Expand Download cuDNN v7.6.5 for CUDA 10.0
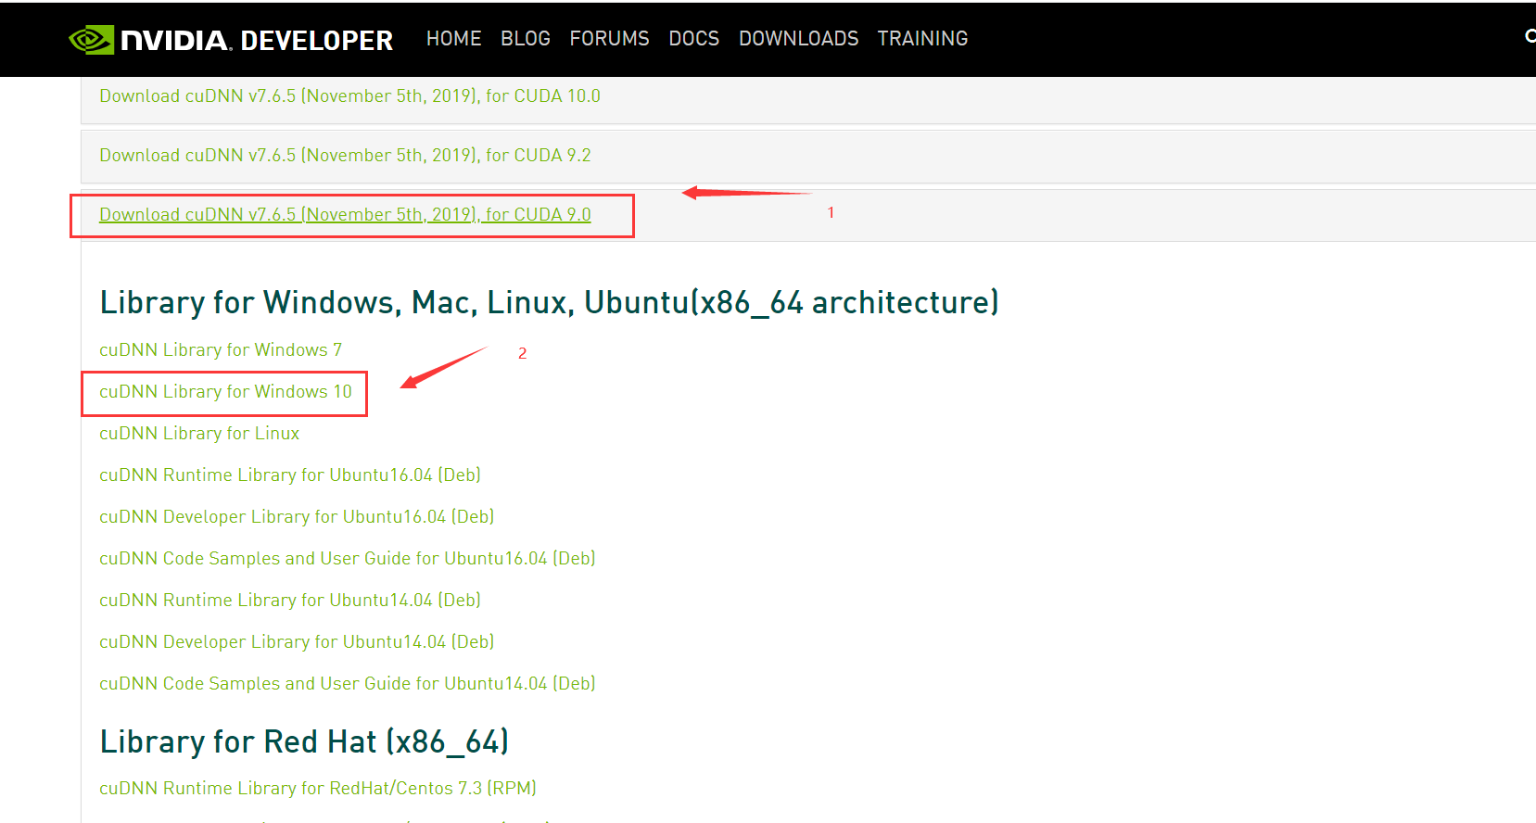The height and width of the screenshot is (823, 1536). [x=349, y=96]
